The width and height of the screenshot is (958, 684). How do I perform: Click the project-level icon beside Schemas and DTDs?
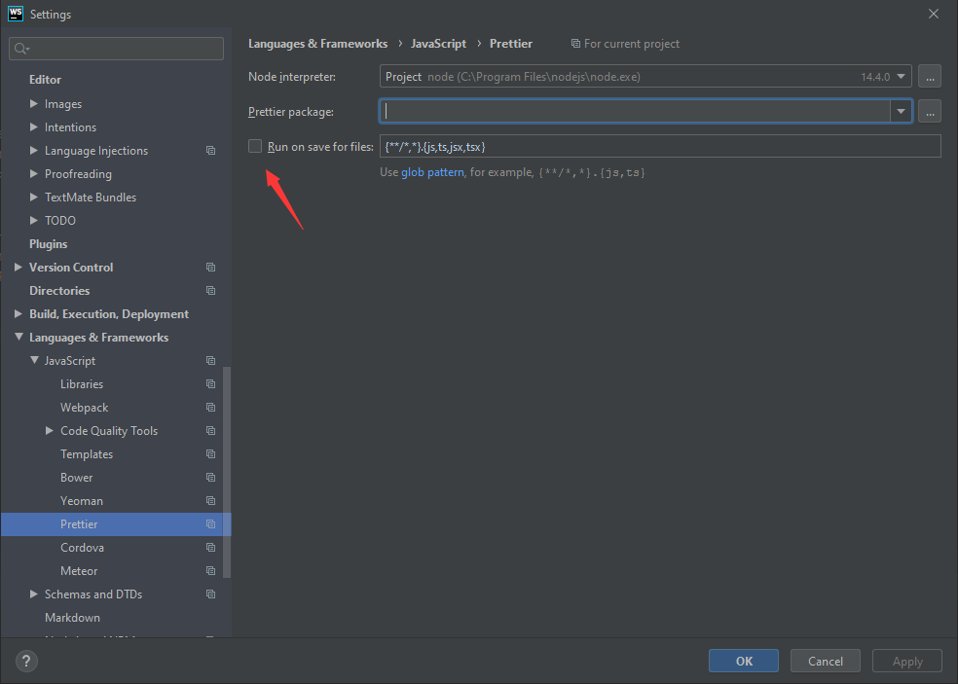tap(210, 594)
